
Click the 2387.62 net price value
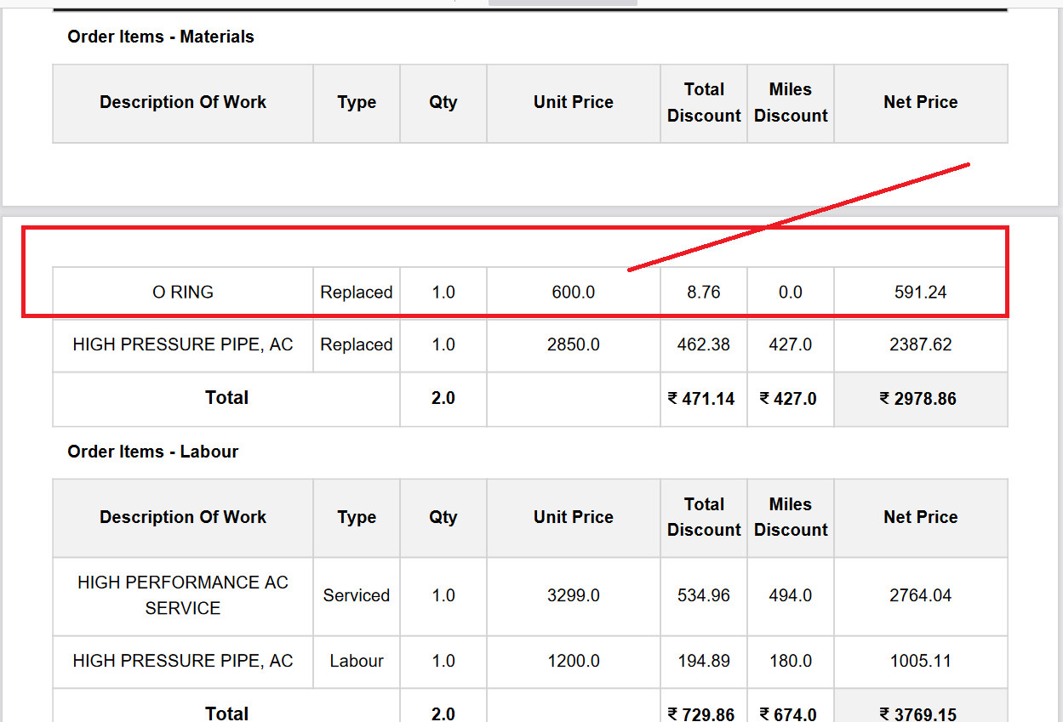point(920,345)
